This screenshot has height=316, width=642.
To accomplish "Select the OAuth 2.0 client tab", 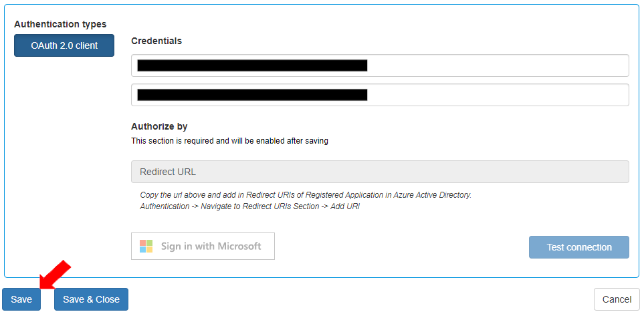I will pos(64,45).
